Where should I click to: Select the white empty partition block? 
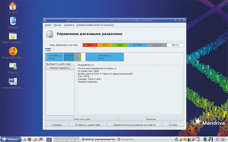click(83, 57)
